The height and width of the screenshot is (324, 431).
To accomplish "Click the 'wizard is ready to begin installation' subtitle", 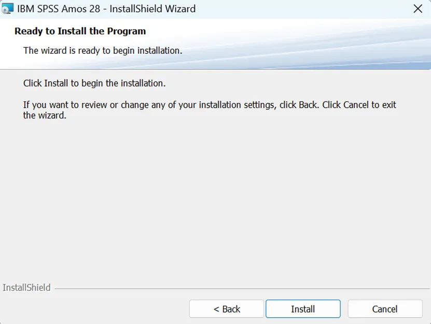I will [103, 51].
